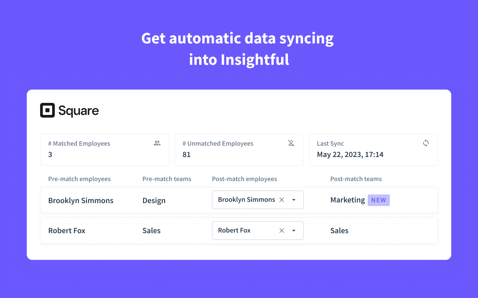Click the matched employees people icon

coord(157,143)
